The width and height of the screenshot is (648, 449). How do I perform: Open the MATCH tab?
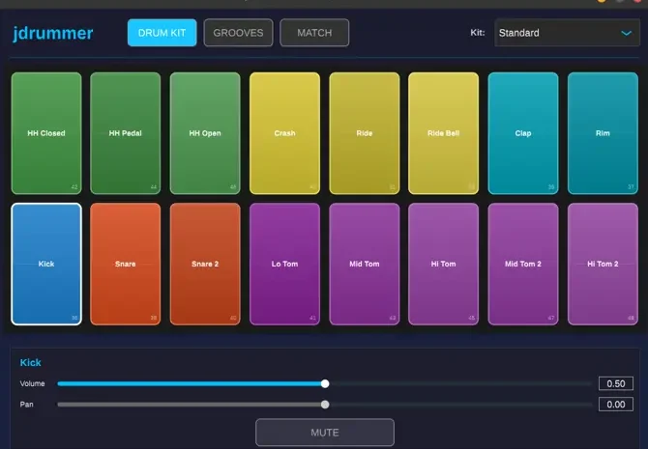[314, 33]
